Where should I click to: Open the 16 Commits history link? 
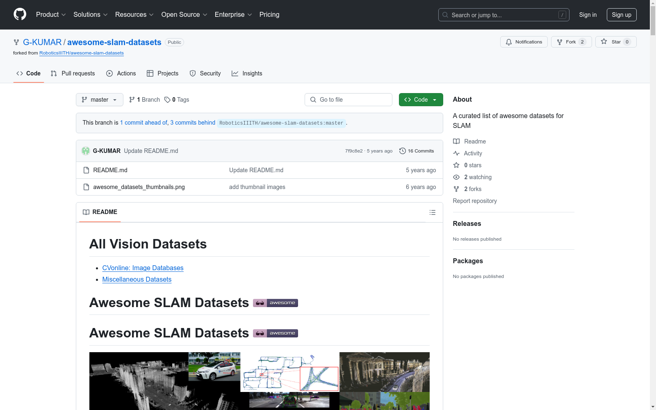(x=417, y=151)
